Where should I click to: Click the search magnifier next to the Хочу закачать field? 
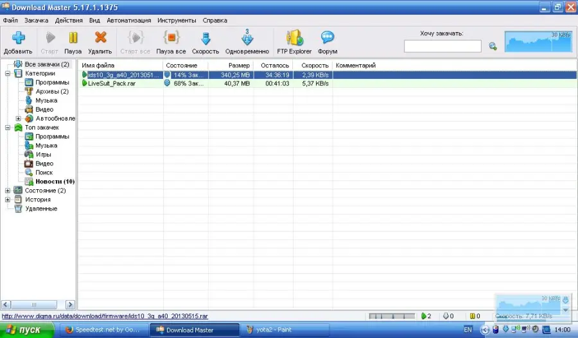tap(493, 46)
